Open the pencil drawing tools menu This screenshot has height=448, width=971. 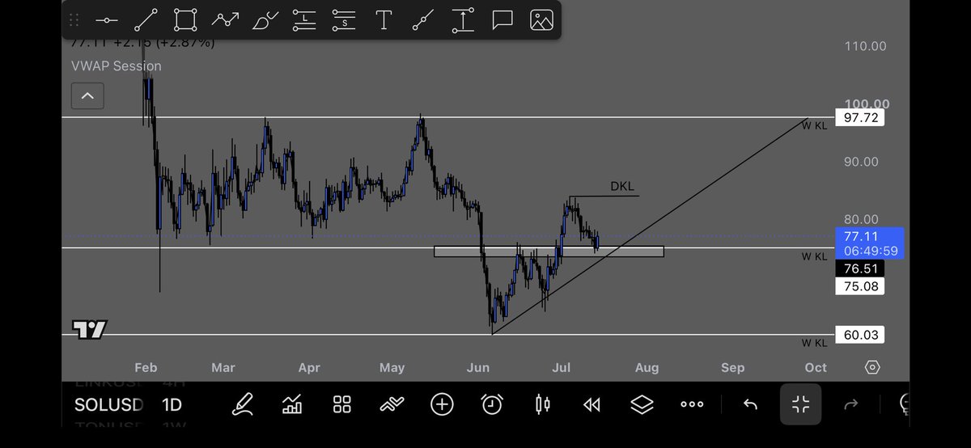tap(241, 404)
